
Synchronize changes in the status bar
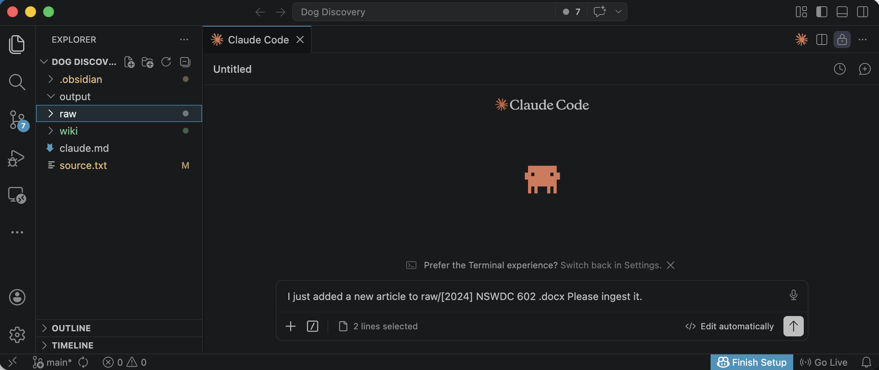83,363
